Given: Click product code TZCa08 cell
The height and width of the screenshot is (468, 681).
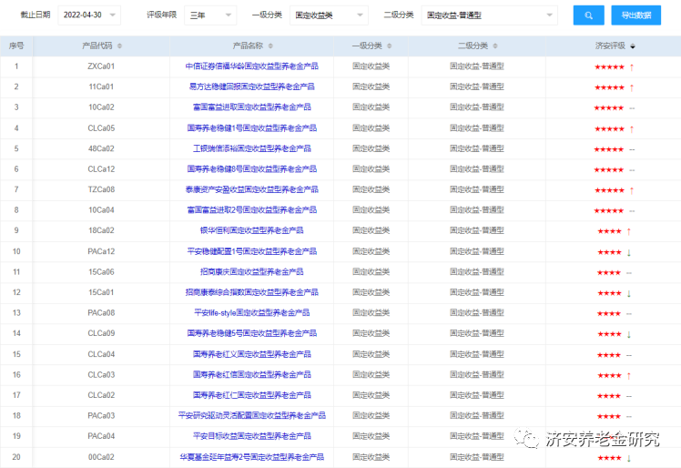Looking at the screenshot, I should coord(101,189).
